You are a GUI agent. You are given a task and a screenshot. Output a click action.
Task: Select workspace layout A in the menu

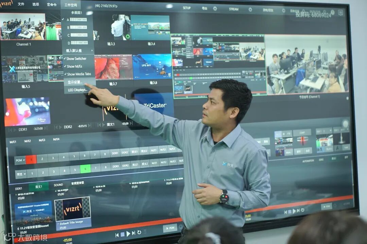point(77,20)
